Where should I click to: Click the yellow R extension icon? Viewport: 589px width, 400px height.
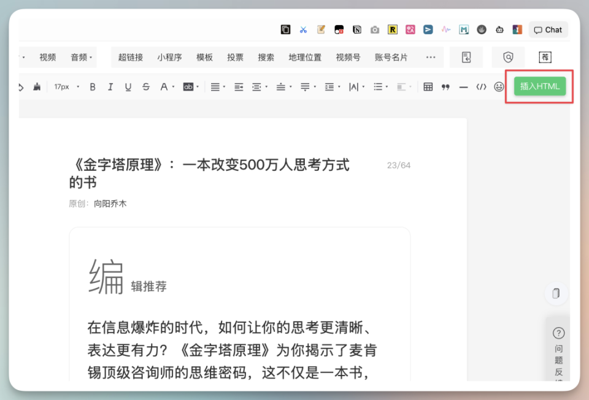pos(393,29)
